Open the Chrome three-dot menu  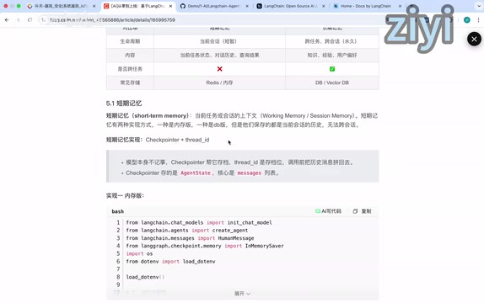coord(478,19)
